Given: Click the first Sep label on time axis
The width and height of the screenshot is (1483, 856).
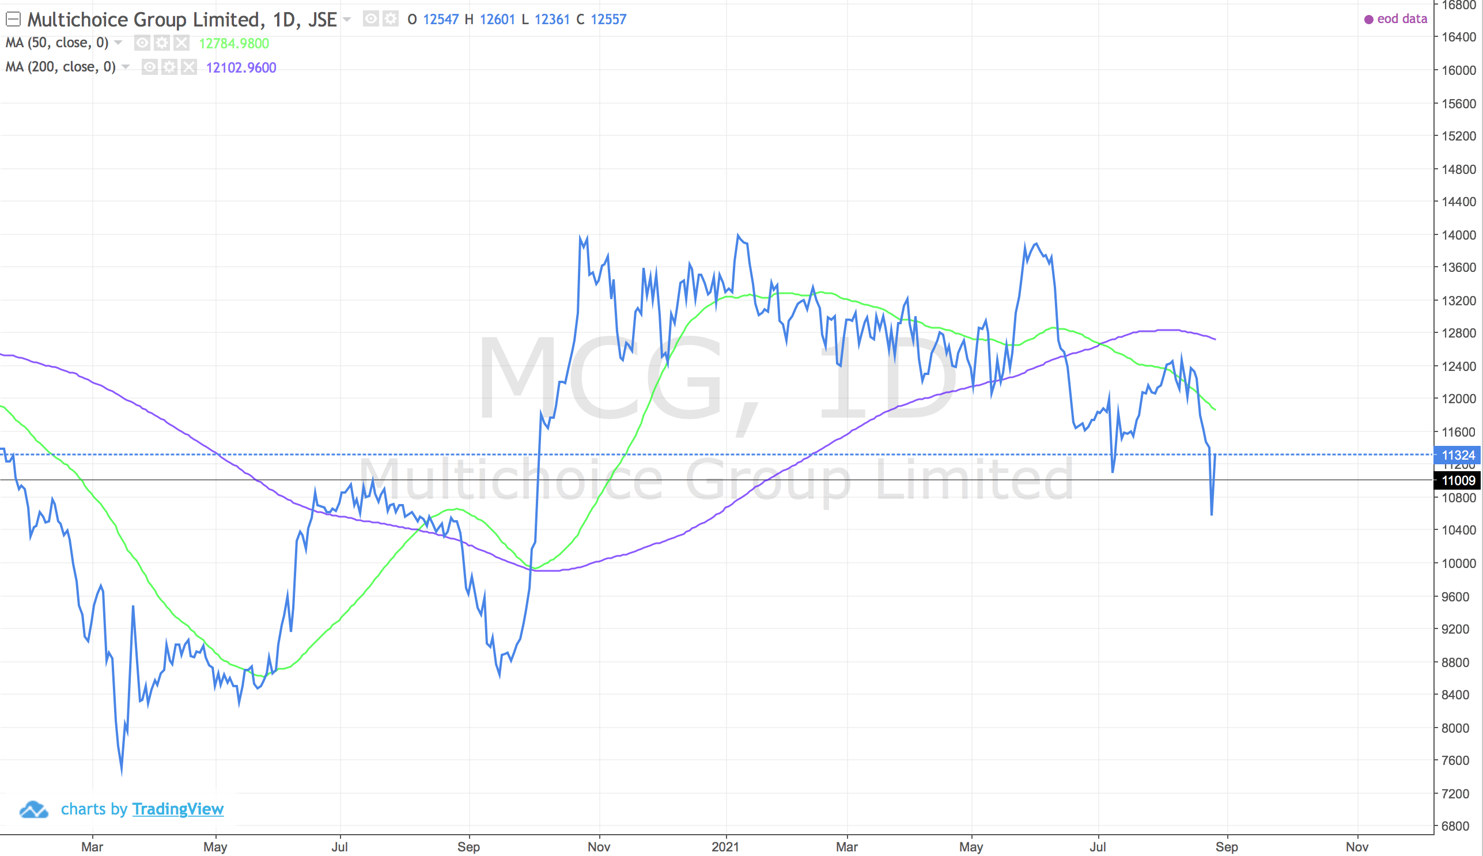Looking at the screenshot, I should tap(468, 847).
